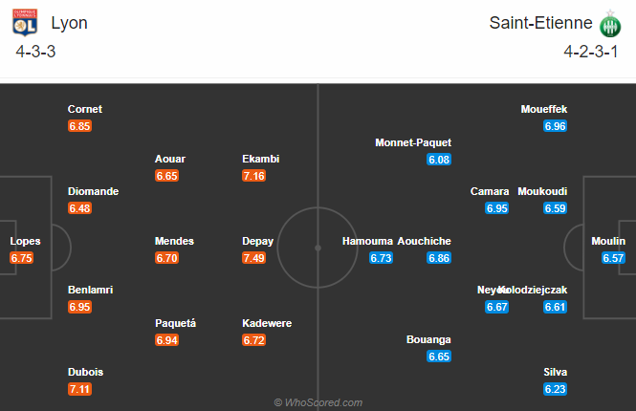Screen dimensions: 636x411
Task: Select Ekambi's 7.16 rating badge
Action: click(253, 176)
